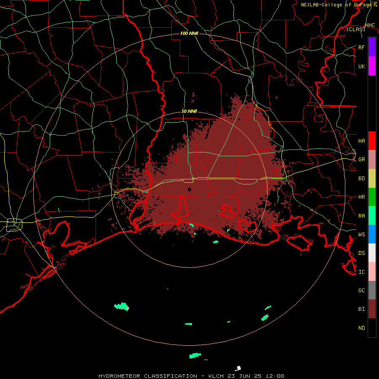Click the 23 JUN 25 date in caption
Viewport: 379px width, 379px height.
coord(246,376)
